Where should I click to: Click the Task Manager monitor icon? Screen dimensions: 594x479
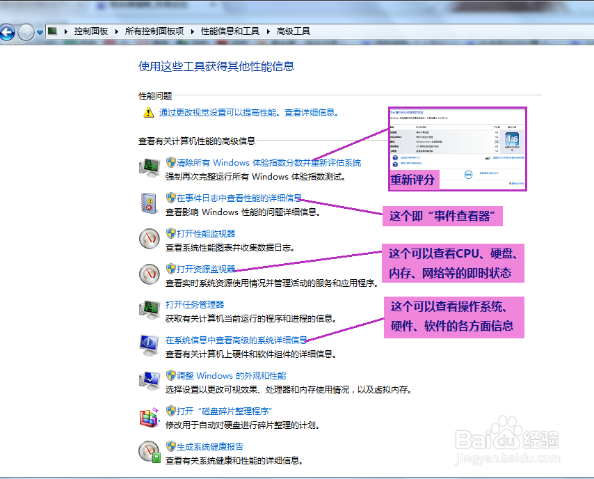point(149,309)
